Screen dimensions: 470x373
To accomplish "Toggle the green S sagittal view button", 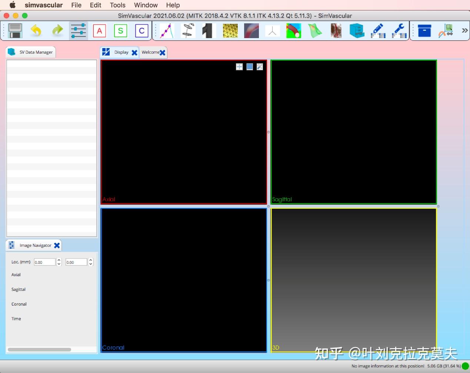I will point(120,31).
